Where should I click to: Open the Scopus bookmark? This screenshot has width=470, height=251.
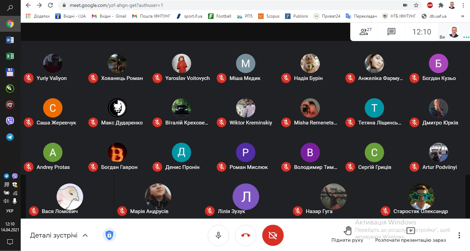tap(269, 16)
